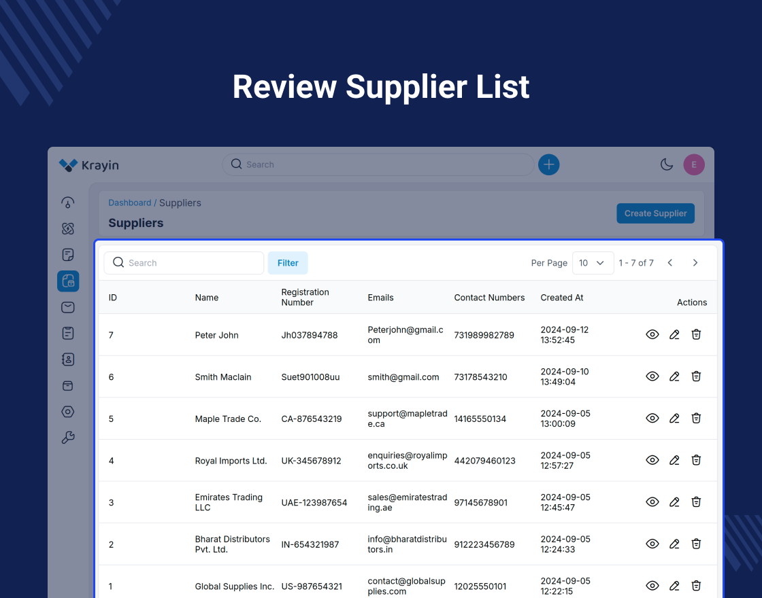Delete Smith Maclain supplier trash icon
The width and height of the screenshot is (762, 598).
coord(697,376)
